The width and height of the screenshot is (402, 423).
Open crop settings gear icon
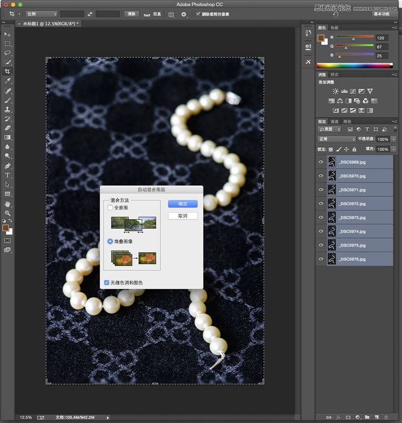coord(184,14)
